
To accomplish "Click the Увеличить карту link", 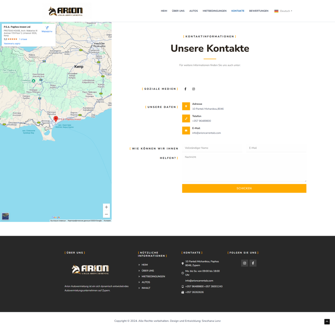I will coord(12,44).
